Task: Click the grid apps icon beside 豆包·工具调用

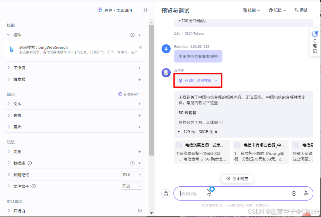Action: point(146,11)
